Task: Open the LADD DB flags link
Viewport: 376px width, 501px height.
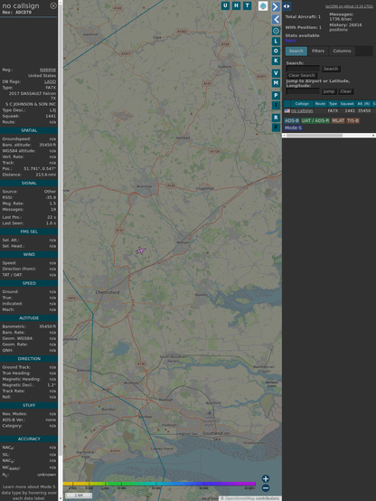Action: (x=50, y=81)
